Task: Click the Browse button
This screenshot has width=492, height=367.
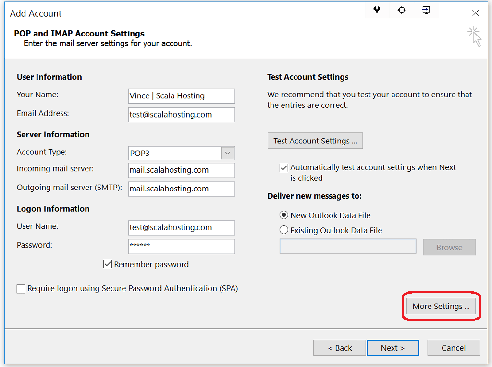Action: [449, 247]
